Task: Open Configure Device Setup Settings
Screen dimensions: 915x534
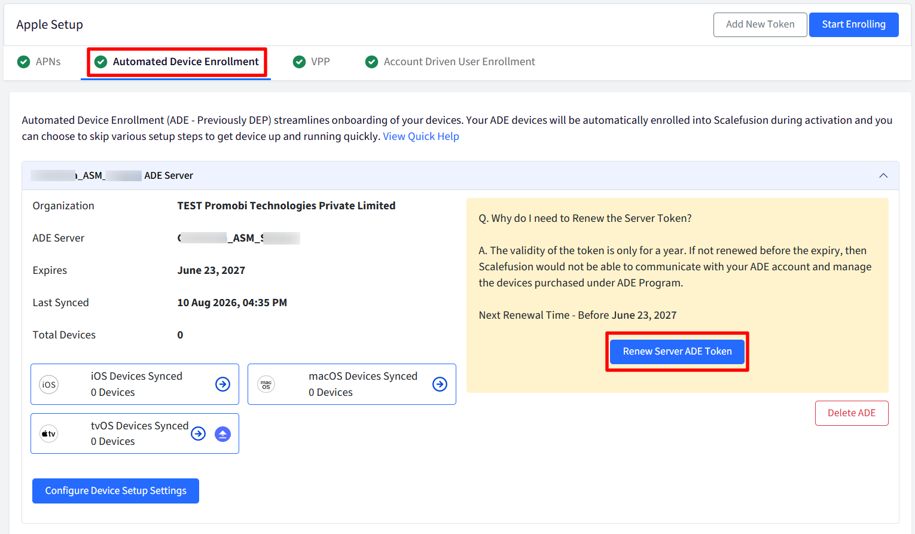Action: tap(115, 491)
